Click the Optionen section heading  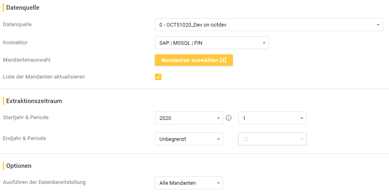[19, 165]
